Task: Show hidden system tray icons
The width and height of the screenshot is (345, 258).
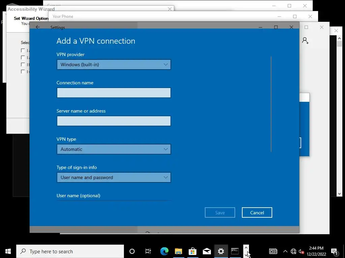Action: coord(285,251)
